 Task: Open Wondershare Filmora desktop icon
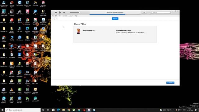[4, 4]
